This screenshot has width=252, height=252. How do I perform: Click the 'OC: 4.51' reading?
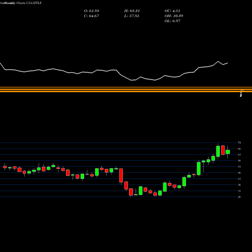[172, 11]
